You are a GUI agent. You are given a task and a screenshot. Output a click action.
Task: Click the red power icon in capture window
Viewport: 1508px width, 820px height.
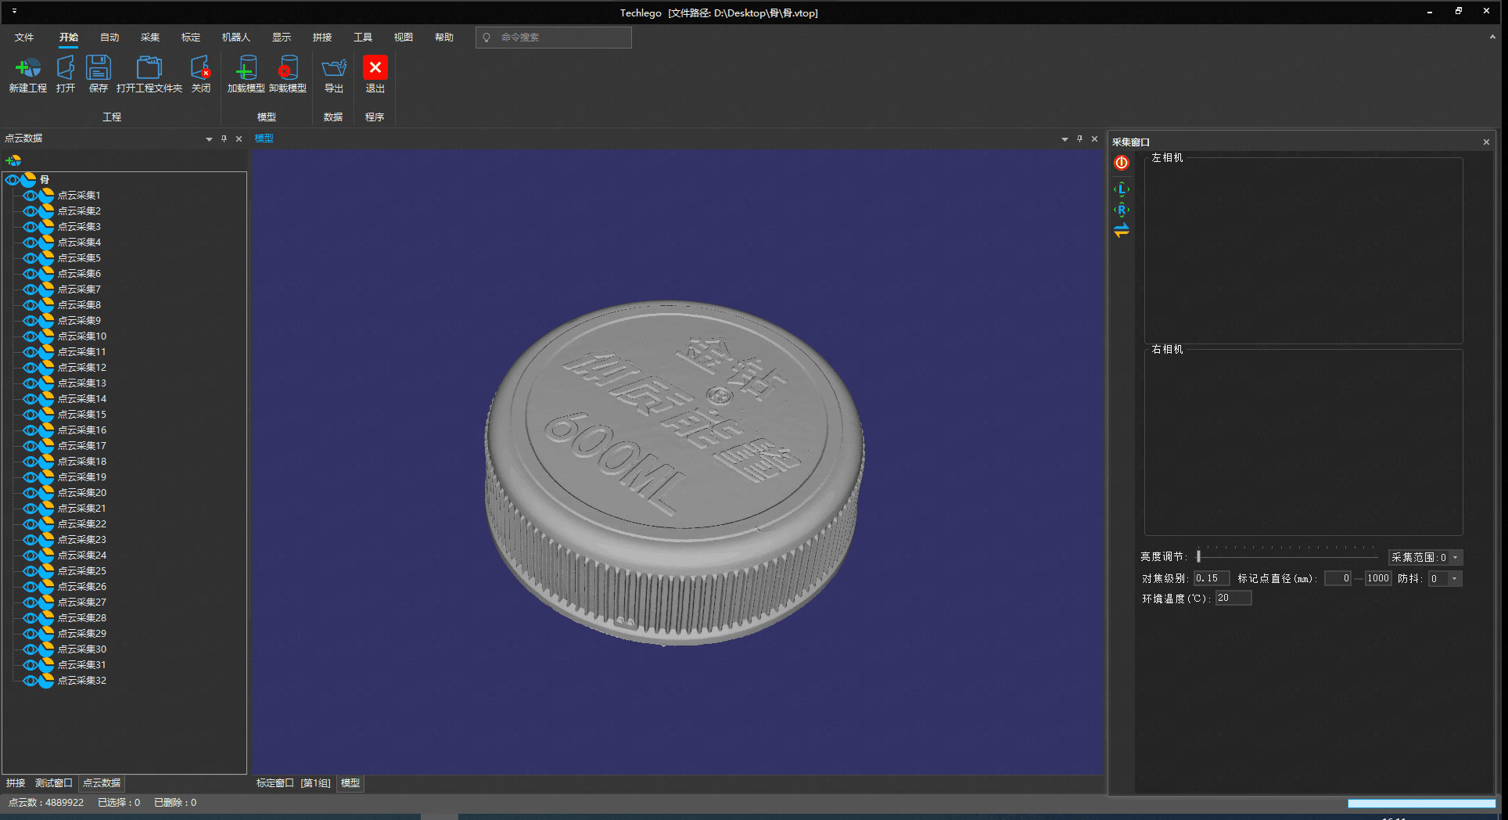(1122, 163)
